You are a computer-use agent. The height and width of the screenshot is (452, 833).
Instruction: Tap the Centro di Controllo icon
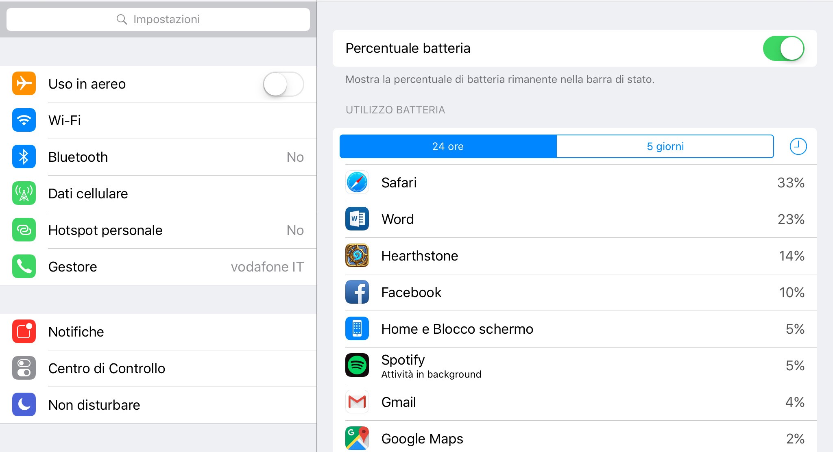24,368
